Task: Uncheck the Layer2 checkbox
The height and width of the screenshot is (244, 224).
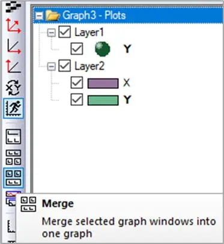Action: [64, 66]
